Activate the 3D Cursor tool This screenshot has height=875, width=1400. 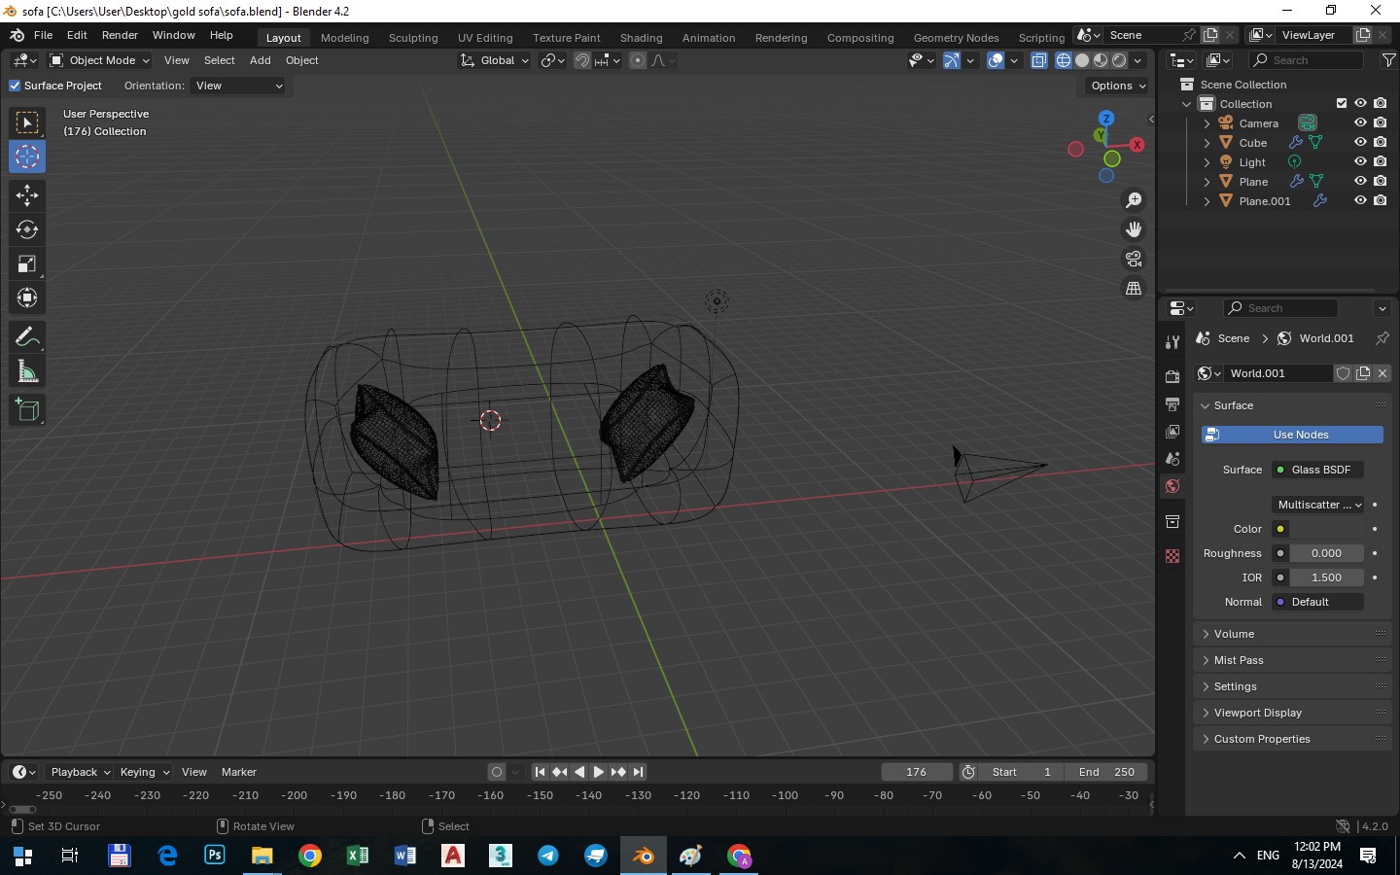click(27, 157)
